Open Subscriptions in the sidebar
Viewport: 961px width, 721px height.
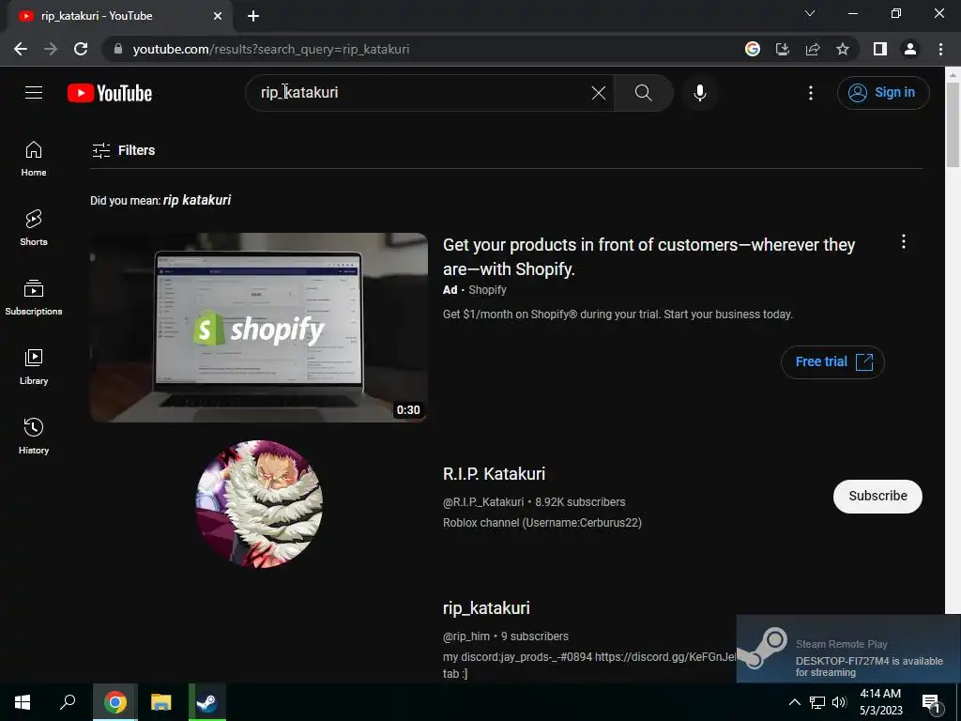34,298
